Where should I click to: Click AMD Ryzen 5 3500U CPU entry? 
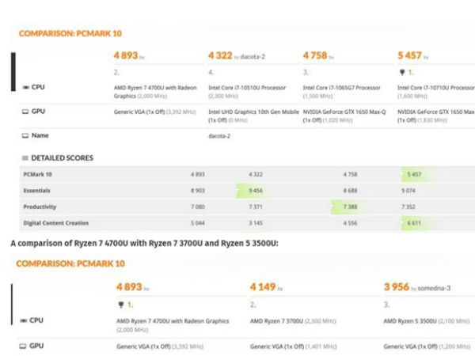click(427, 321)
